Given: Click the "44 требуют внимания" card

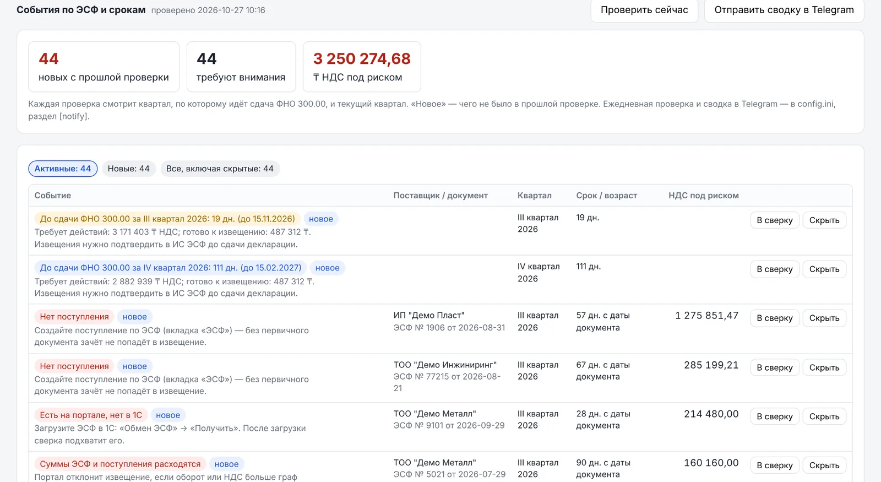Looking at the screenshot, I should pos(241,67).
